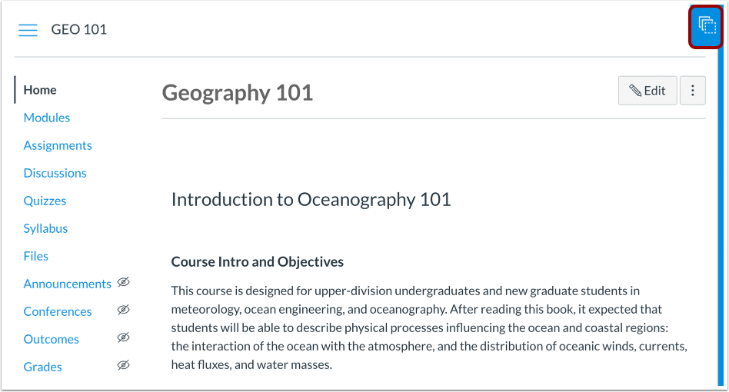Screen dimensions: 729x392
Task: Open the Modules page link
Action: click(47, 118)
